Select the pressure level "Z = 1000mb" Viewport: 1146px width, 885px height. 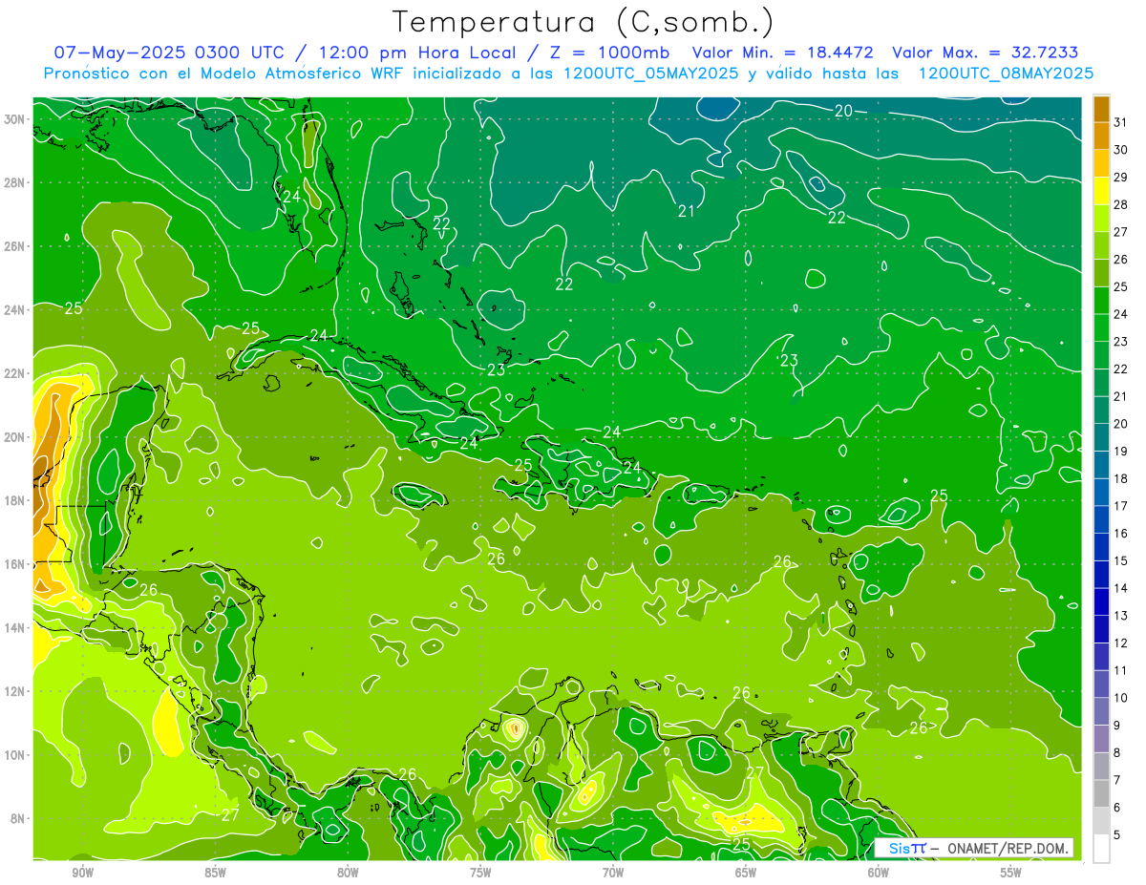pos(610,53)
